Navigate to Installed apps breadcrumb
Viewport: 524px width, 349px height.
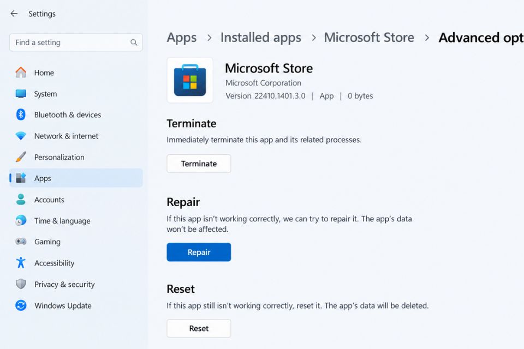[x=261, y=38]
